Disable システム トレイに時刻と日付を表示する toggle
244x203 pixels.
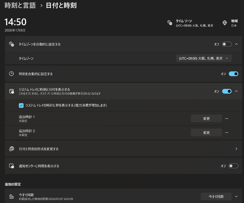[x=227, y=91]
